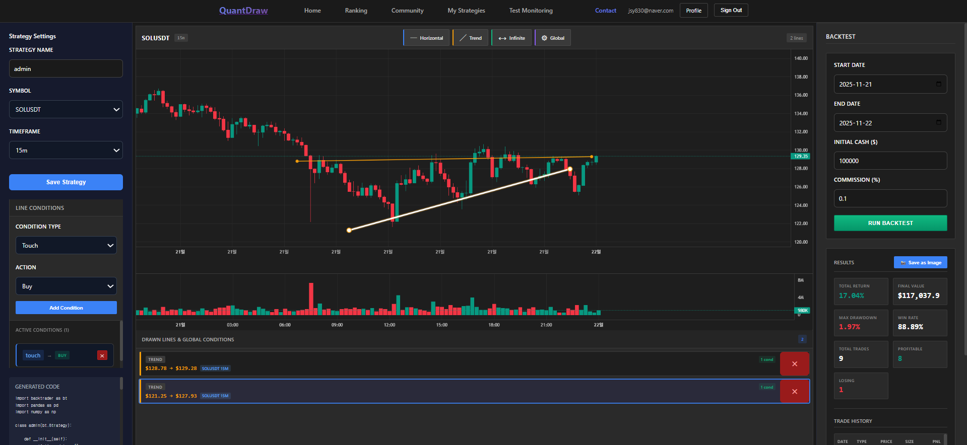
Task: Click the drawn lines count badge 2
Action: point(802,339)
